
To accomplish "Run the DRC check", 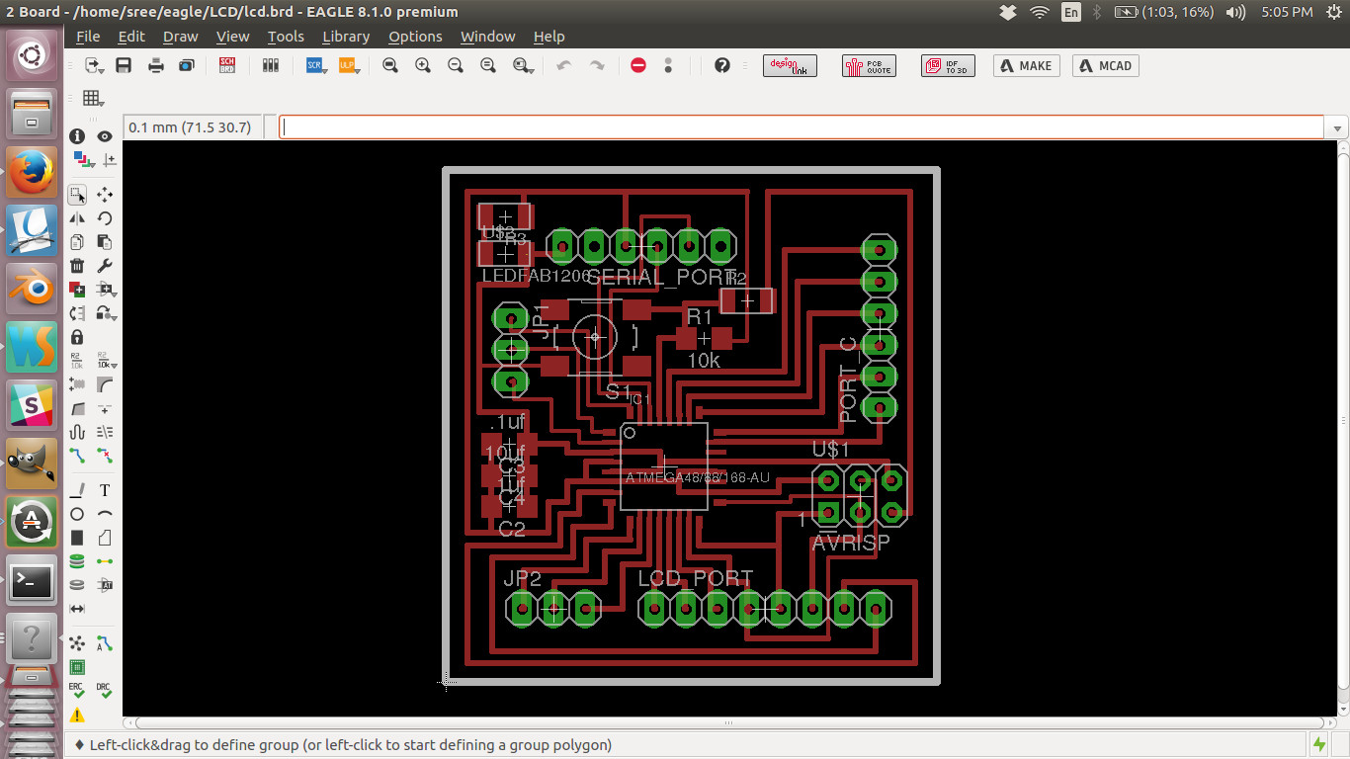I will pos(105,691).
